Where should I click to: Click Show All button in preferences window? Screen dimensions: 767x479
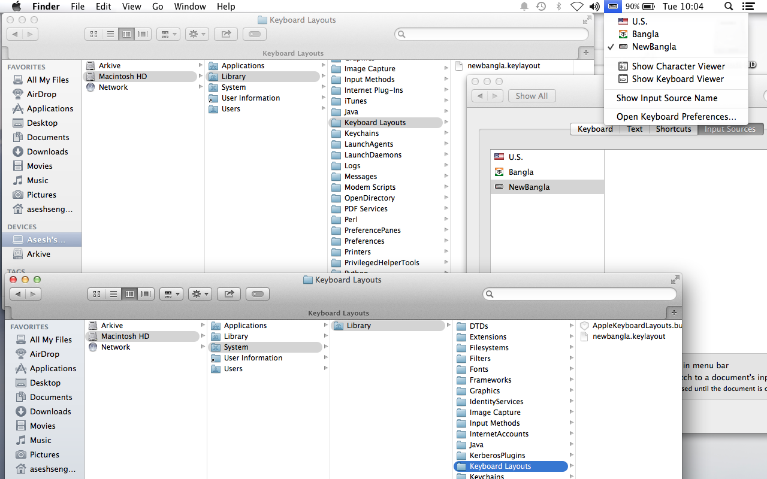point(532,96)
